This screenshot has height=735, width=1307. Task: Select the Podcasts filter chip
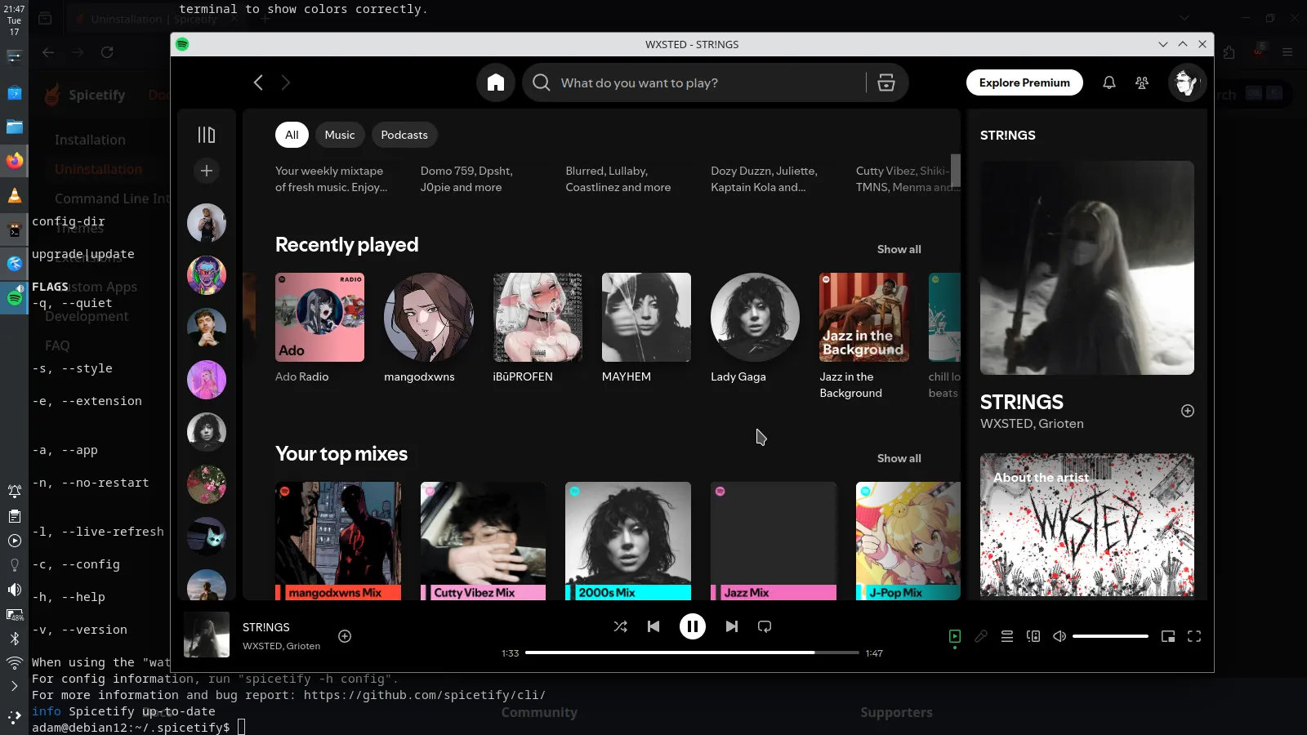tap(404, 135)
